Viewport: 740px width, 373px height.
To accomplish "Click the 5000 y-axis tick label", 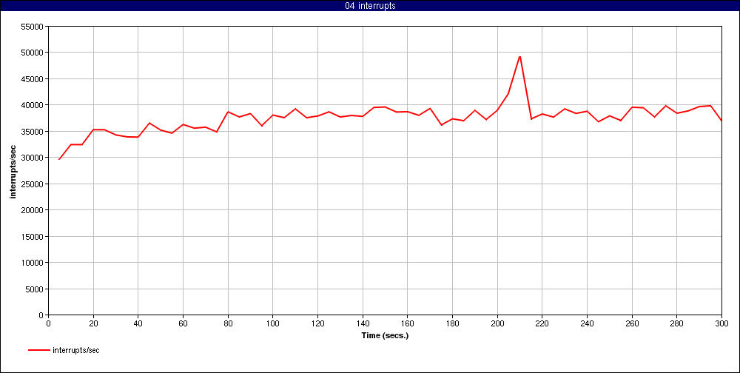I will (x=35, y=289).
